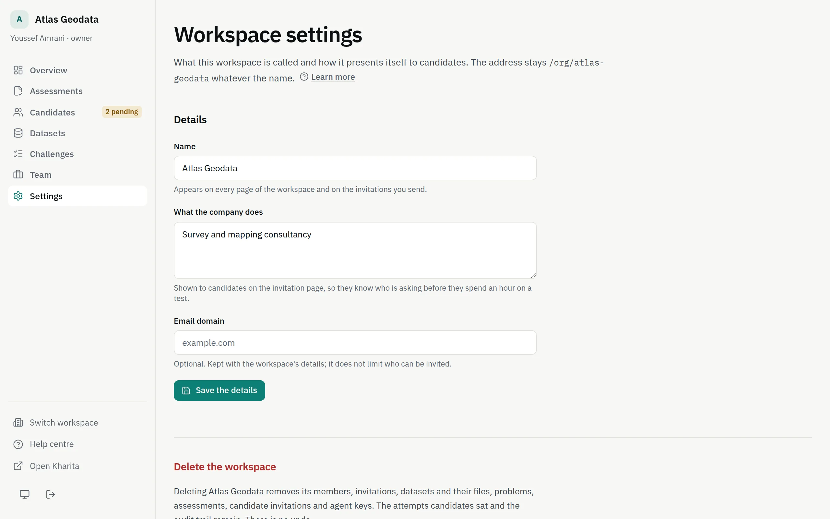Navigate to Challenges
This screenshot has width=830, height=519.
tap(77, 154)
